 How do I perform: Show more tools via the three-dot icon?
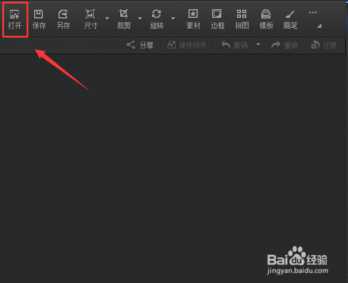313,13
